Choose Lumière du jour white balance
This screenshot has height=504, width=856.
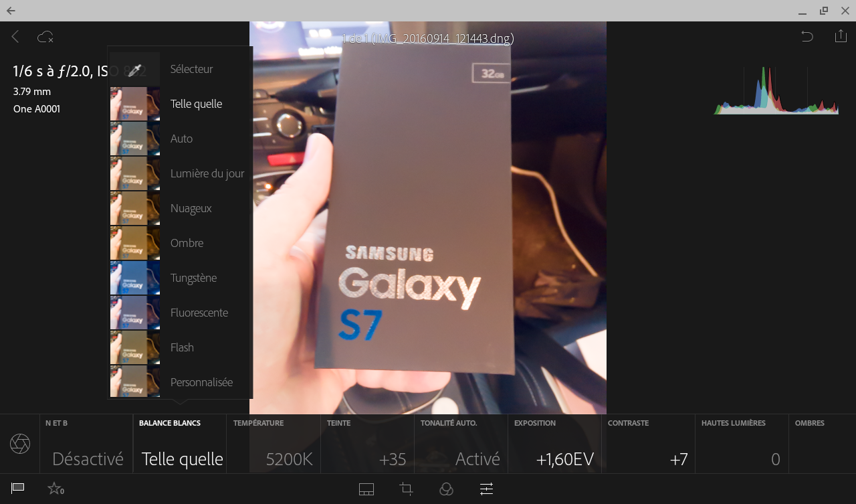pos(207,173)
